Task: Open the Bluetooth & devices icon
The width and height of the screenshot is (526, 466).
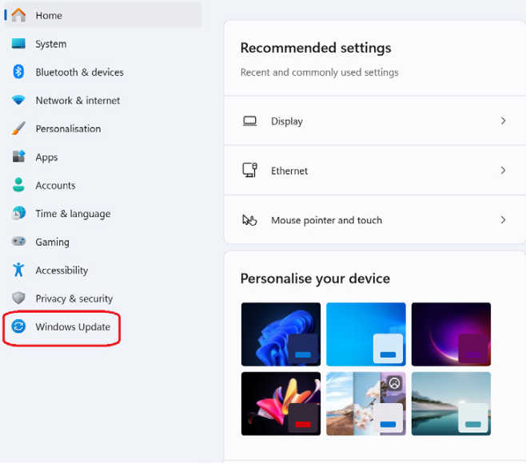Action: point(18,72)
